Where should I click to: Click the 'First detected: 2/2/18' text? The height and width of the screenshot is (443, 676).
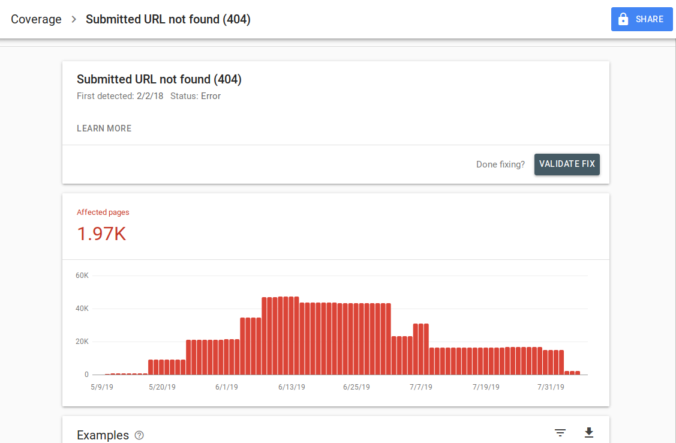pos(120,96)
